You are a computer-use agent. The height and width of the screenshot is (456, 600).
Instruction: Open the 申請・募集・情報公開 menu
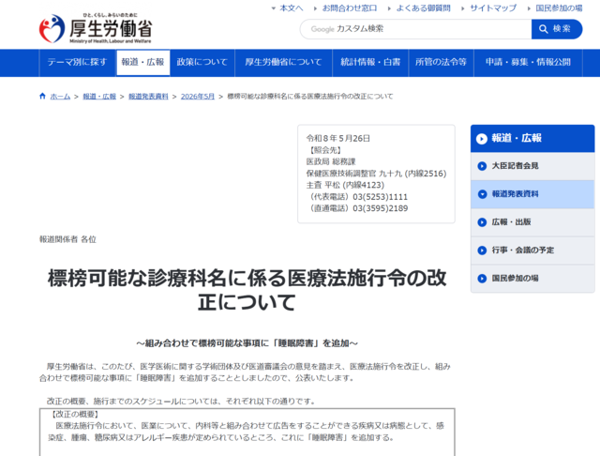tap(528, 63)
